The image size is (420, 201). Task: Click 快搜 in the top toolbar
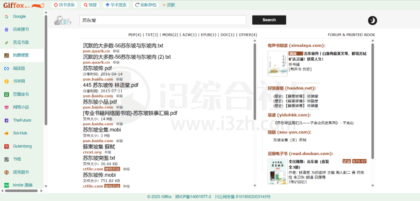pyautogui.click(x=90, y=5)
